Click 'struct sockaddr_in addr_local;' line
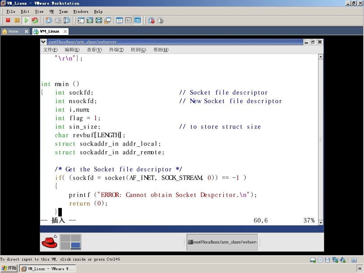The image size is (364, 273). [x=108, y=144]
